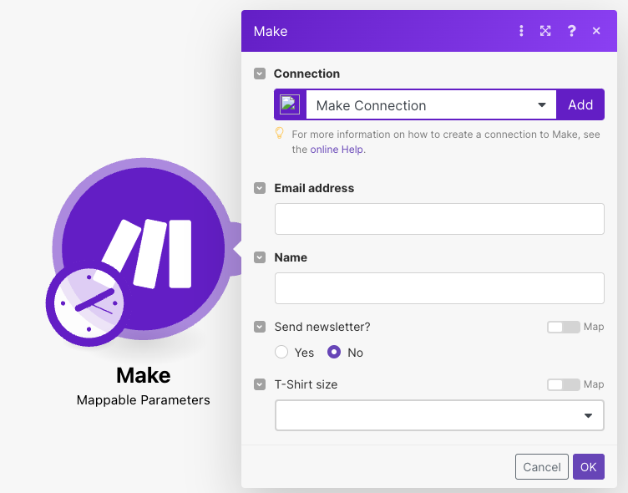Collapse the Email address section chevron

pyautogui.click(x=260, y=188)
